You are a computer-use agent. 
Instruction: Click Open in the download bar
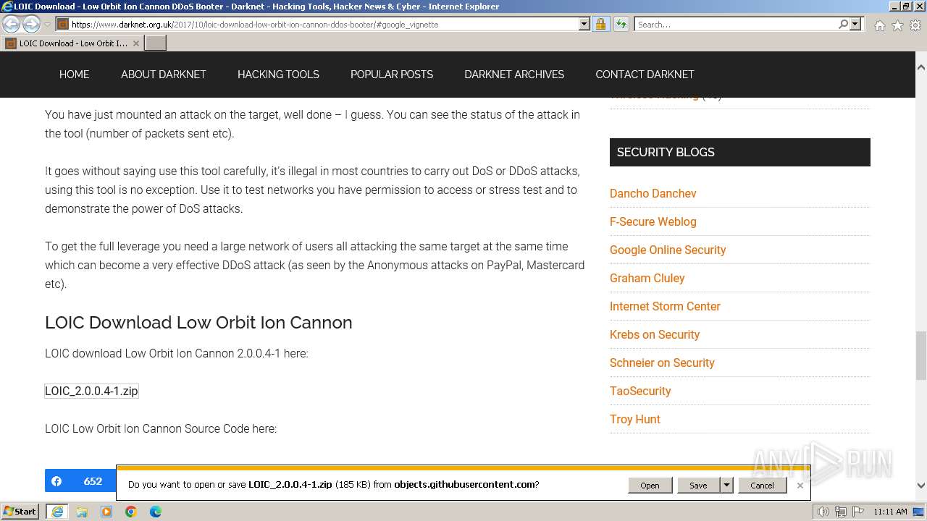(x=650, y=485)
